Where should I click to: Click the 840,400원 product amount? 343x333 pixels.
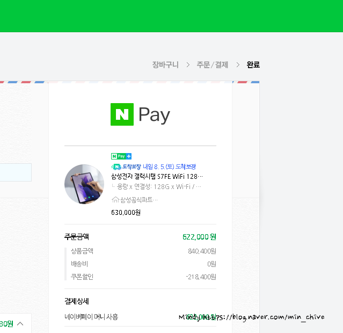click(202, 251)
